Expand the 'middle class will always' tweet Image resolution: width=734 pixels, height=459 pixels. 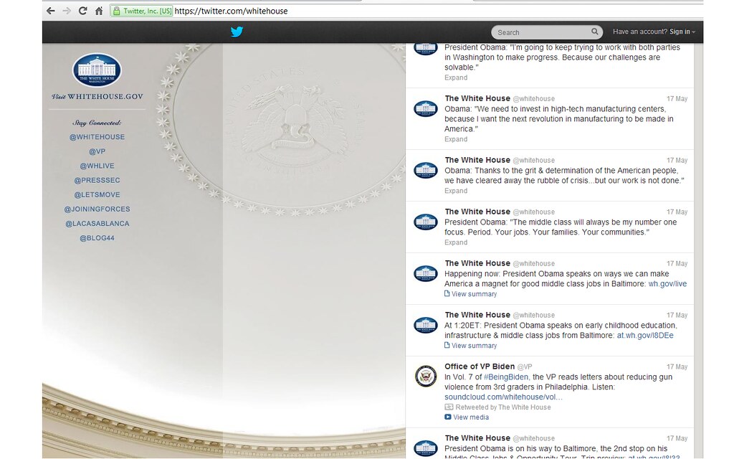pos(456,242)
